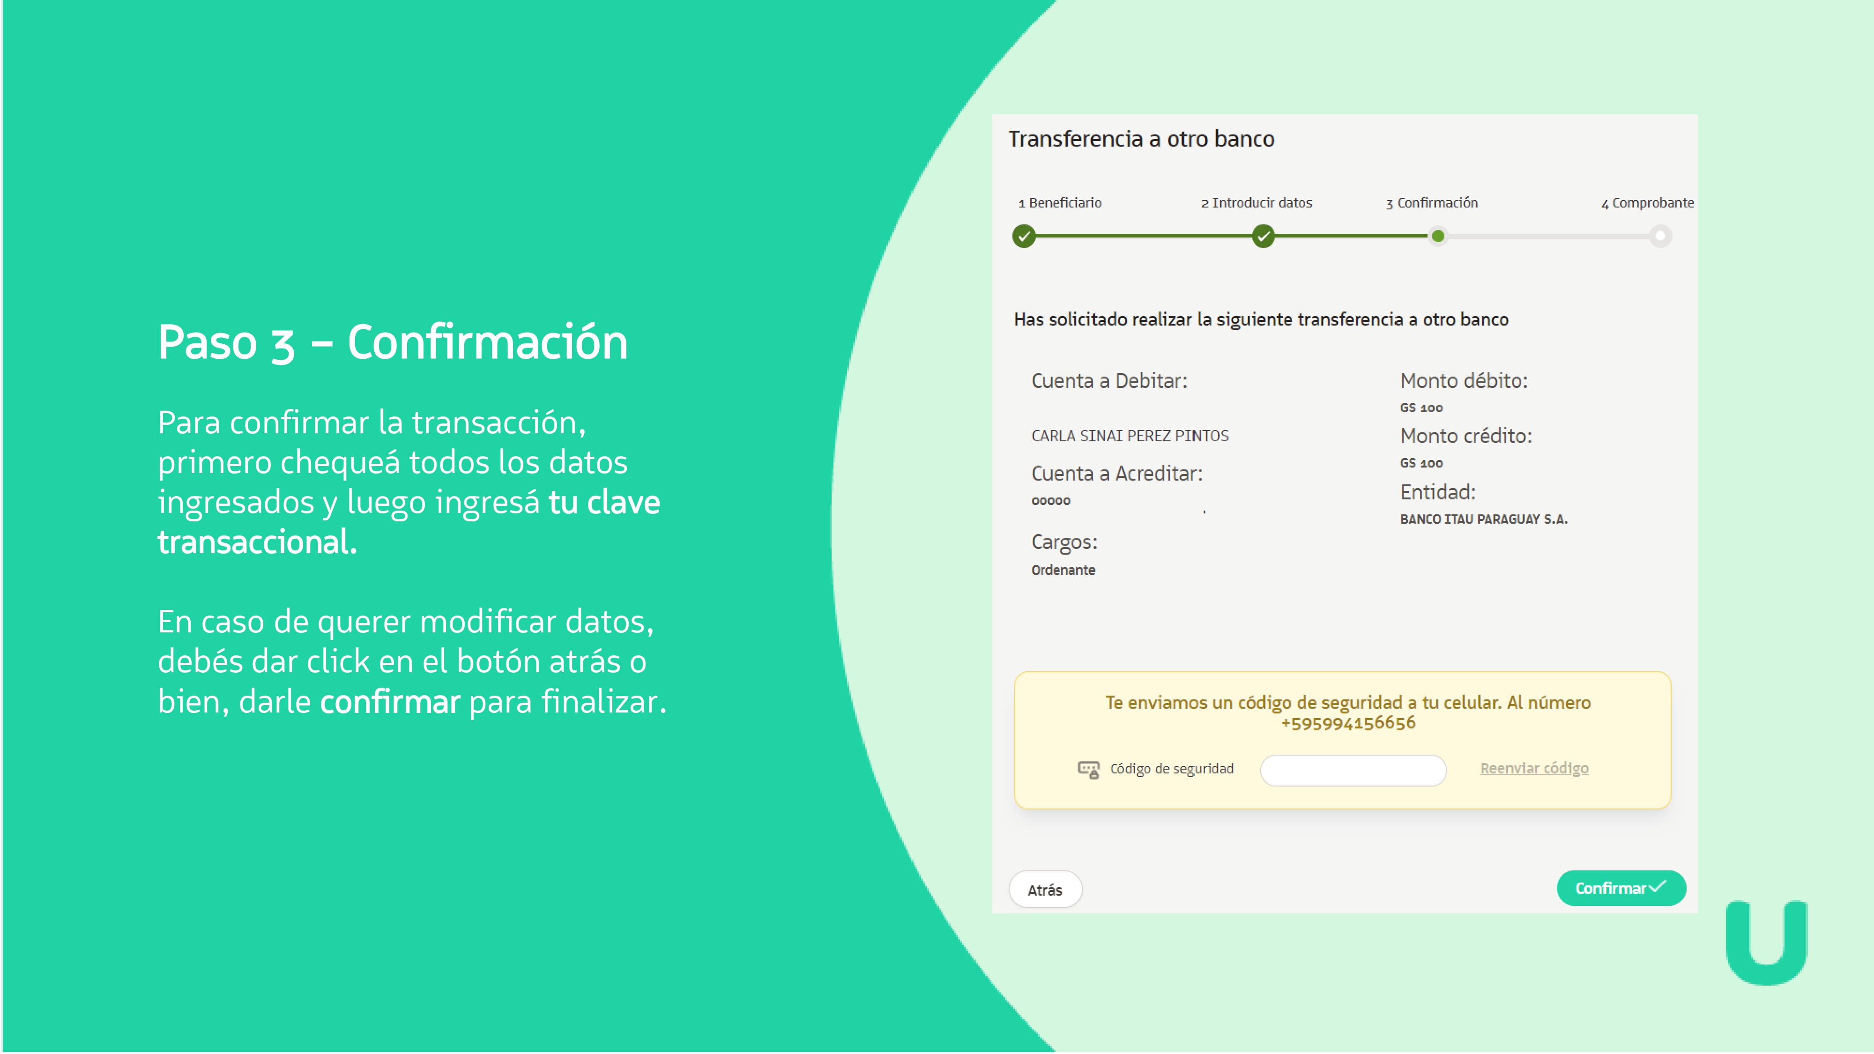Click the 'GS 100' value under Monto crédito
This screenshot has width=1874, height=1054.
(1421, 463)
